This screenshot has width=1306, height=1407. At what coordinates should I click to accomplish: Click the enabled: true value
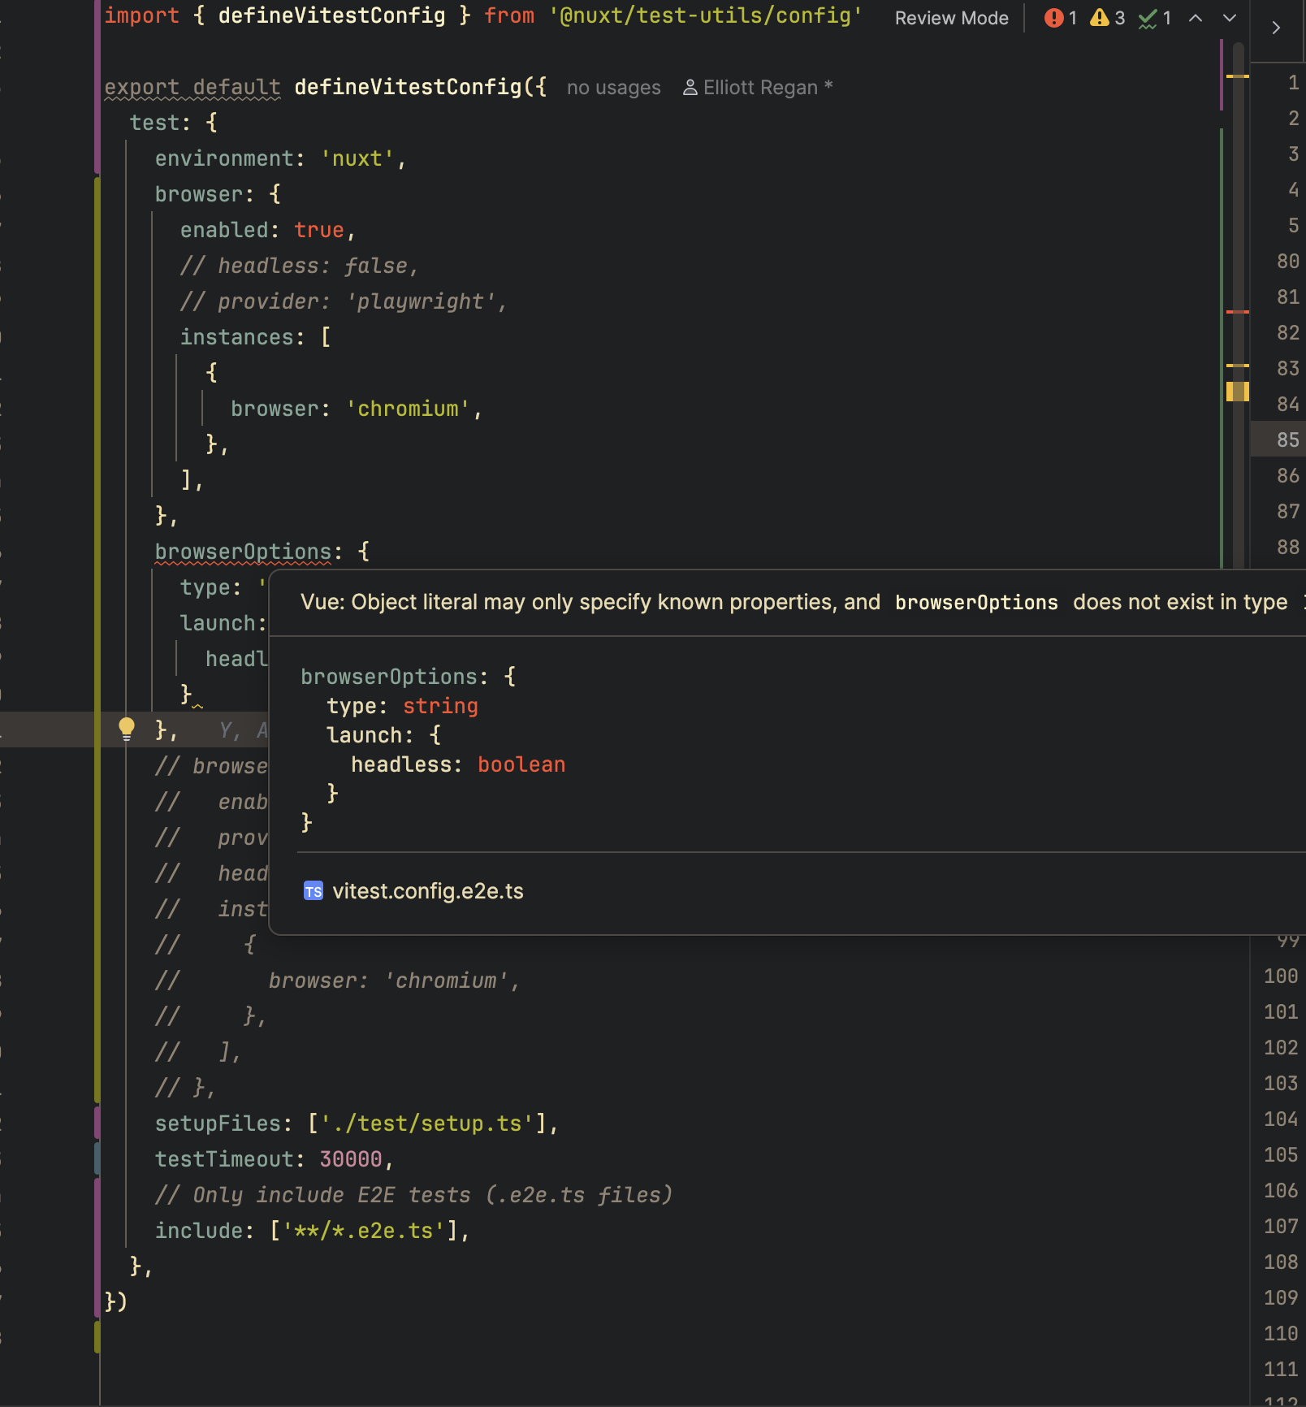point(318,230)
